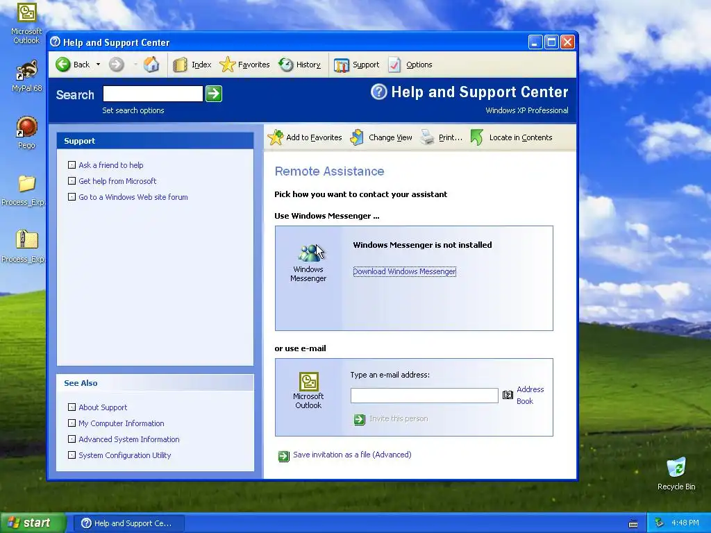Click Help and Support Center taskbar button
Viewport: 711px width, 533px height.
click(x=128, y=523)
